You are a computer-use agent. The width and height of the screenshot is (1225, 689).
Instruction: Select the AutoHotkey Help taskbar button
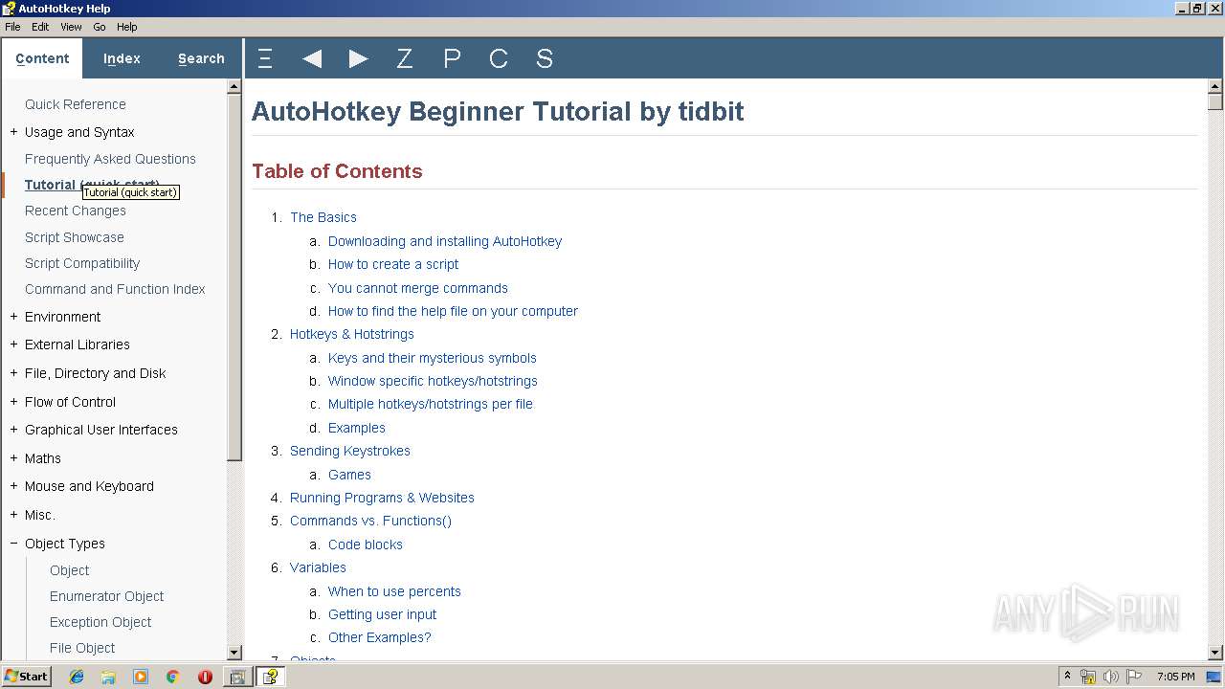[x=271, y=677]
